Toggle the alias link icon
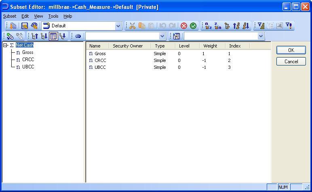Viewport: 312px width, 192px height. (78, 36)
